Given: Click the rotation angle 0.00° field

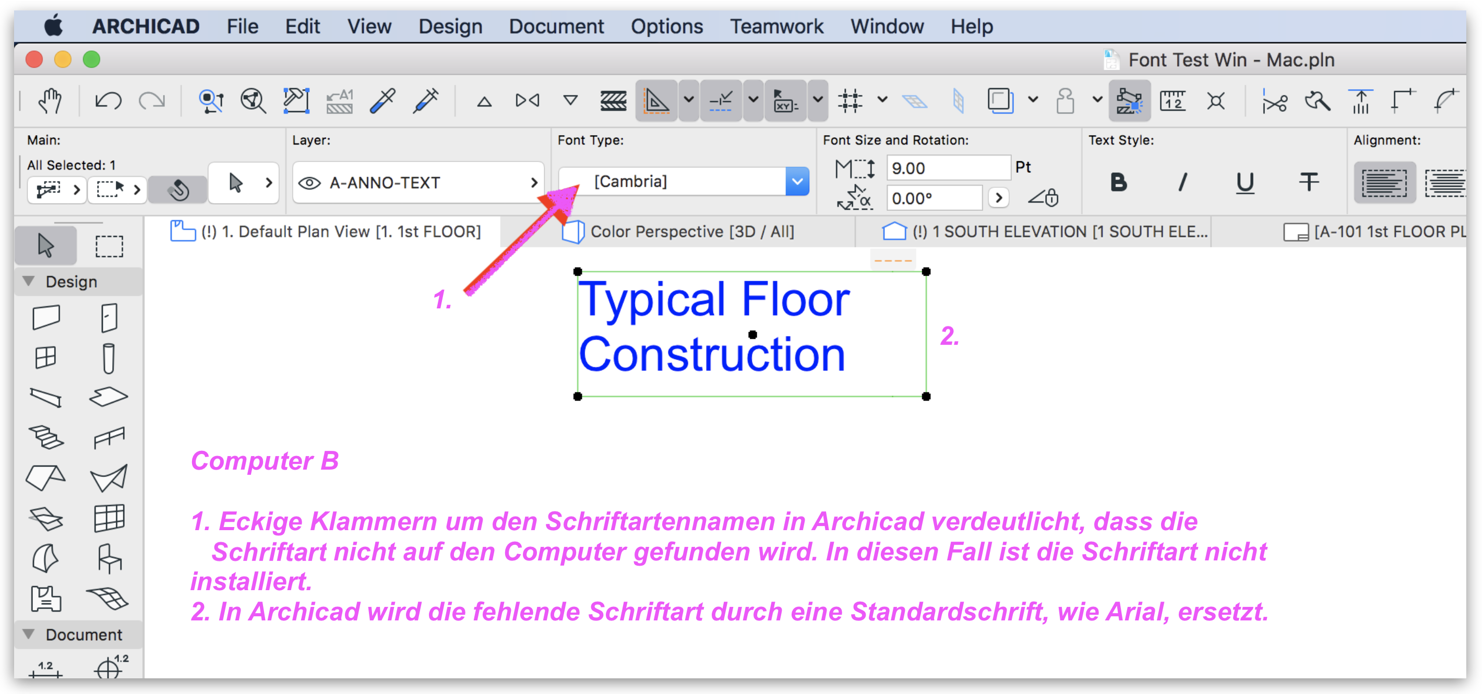Looking at the screenshot, I should tap(934, 198).
